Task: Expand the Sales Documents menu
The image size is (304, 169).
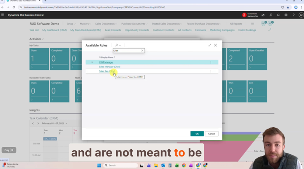Action: (x=106, y=24)
